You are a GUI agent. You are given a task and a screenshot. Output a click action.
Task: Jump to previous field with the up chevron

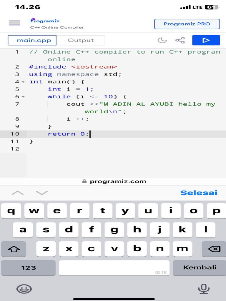pos(18,193)
